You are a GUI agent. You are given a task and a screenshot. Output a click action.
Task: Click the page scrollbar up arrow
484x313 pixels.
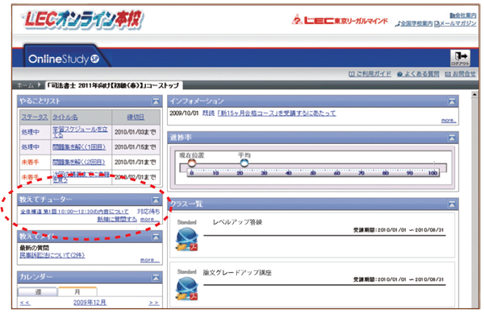click(475, 95)
